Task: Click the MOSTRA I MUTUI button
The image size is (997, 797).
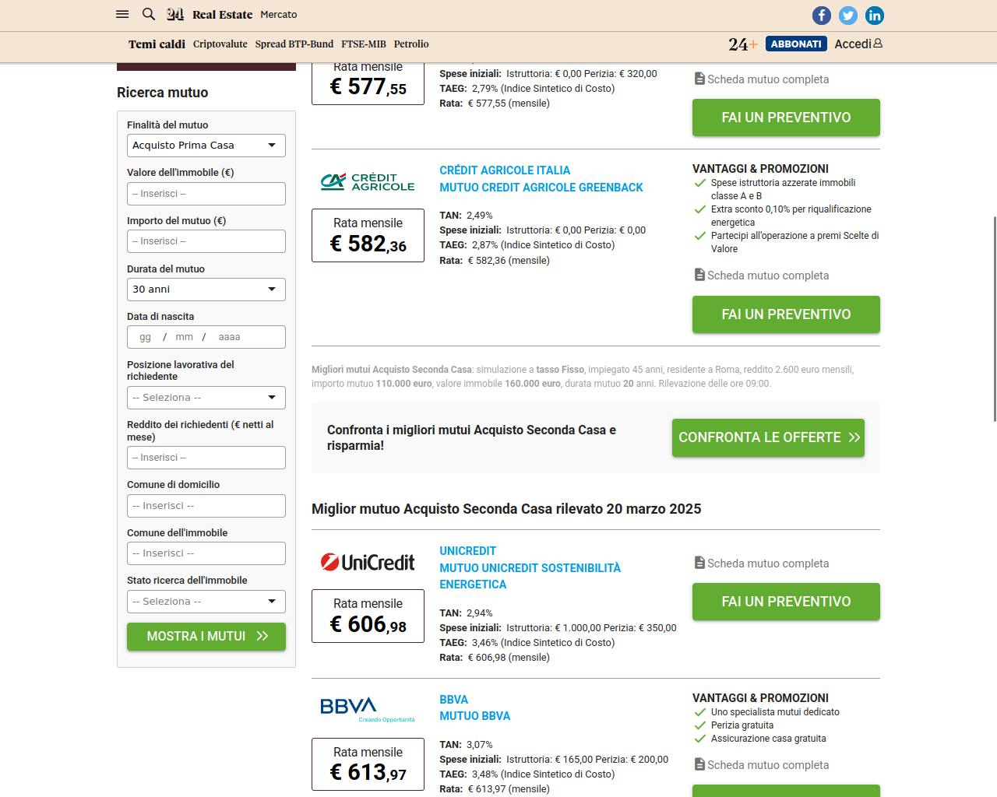Action: (x=206, y=637)
